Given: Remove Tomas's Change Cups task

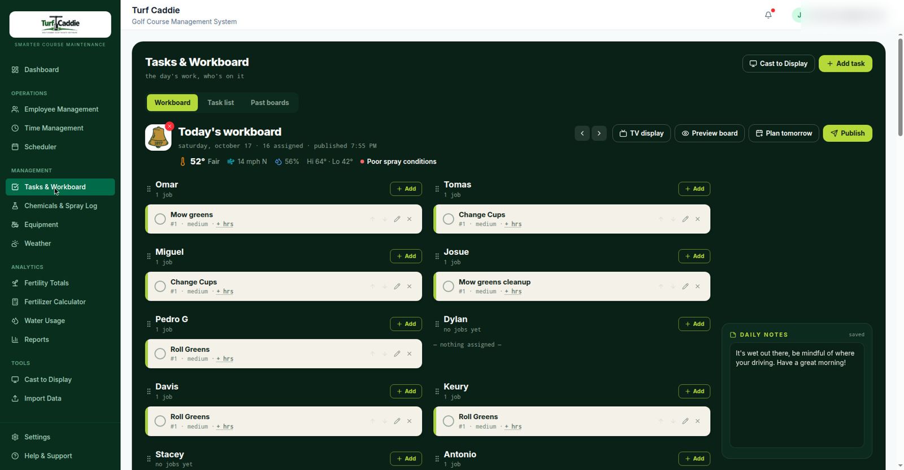Looking at the screenshot, I should 698,219.
